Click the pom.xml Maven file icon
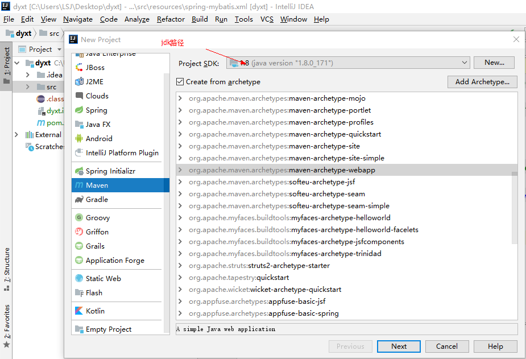 40,123
